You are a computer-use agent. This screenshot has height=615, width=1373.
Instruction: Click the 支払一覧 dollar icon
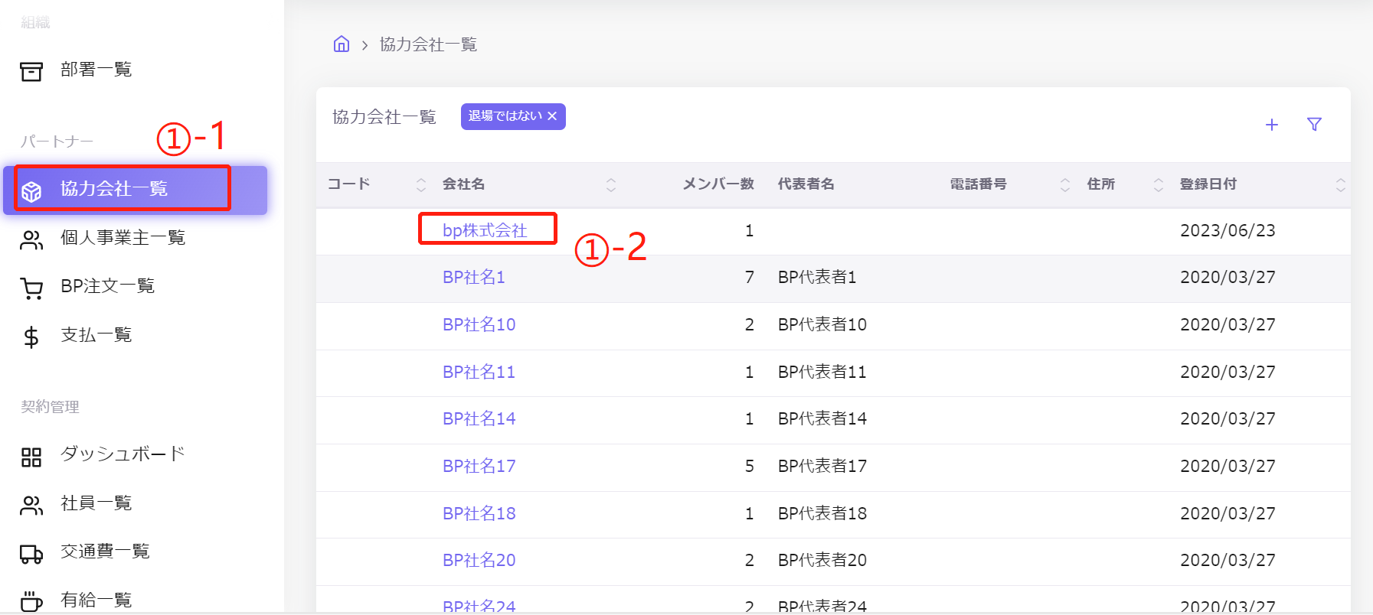31,337
